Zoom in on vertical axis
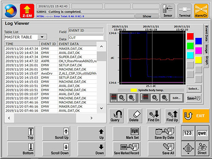The height and width of the screenshot is (159, 212). coord(155,98)
